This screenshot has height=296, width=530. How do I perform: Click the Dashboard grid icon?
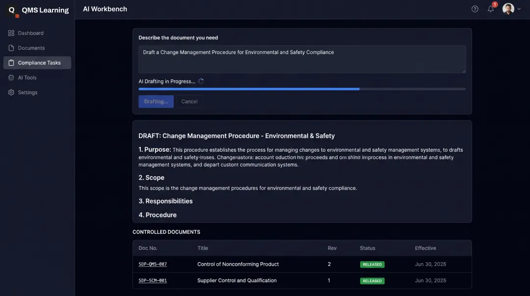[11, 33]
